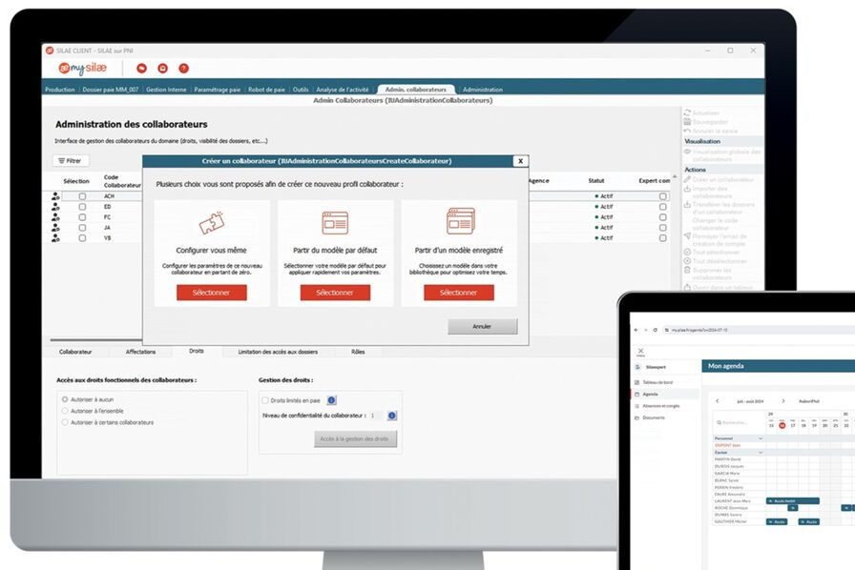Open the Production menu tab
This screenshot has height=570, width=855.
point(60,90)
